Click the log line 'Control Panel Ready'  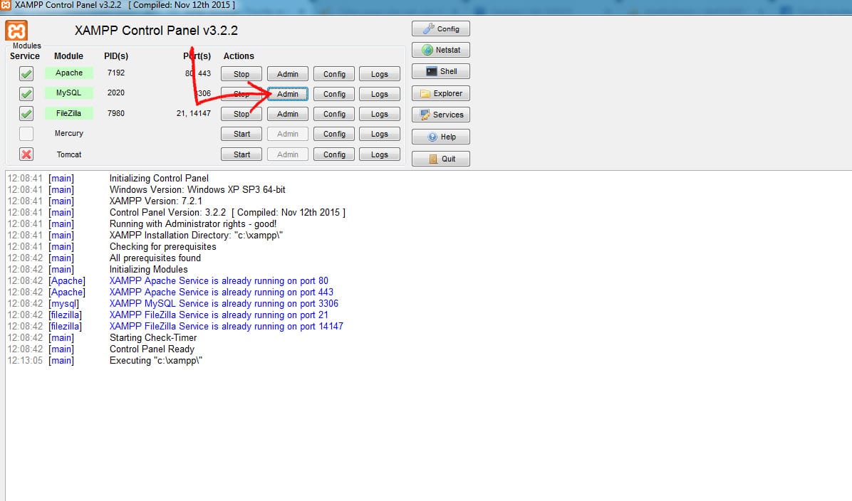click(152, 349)
